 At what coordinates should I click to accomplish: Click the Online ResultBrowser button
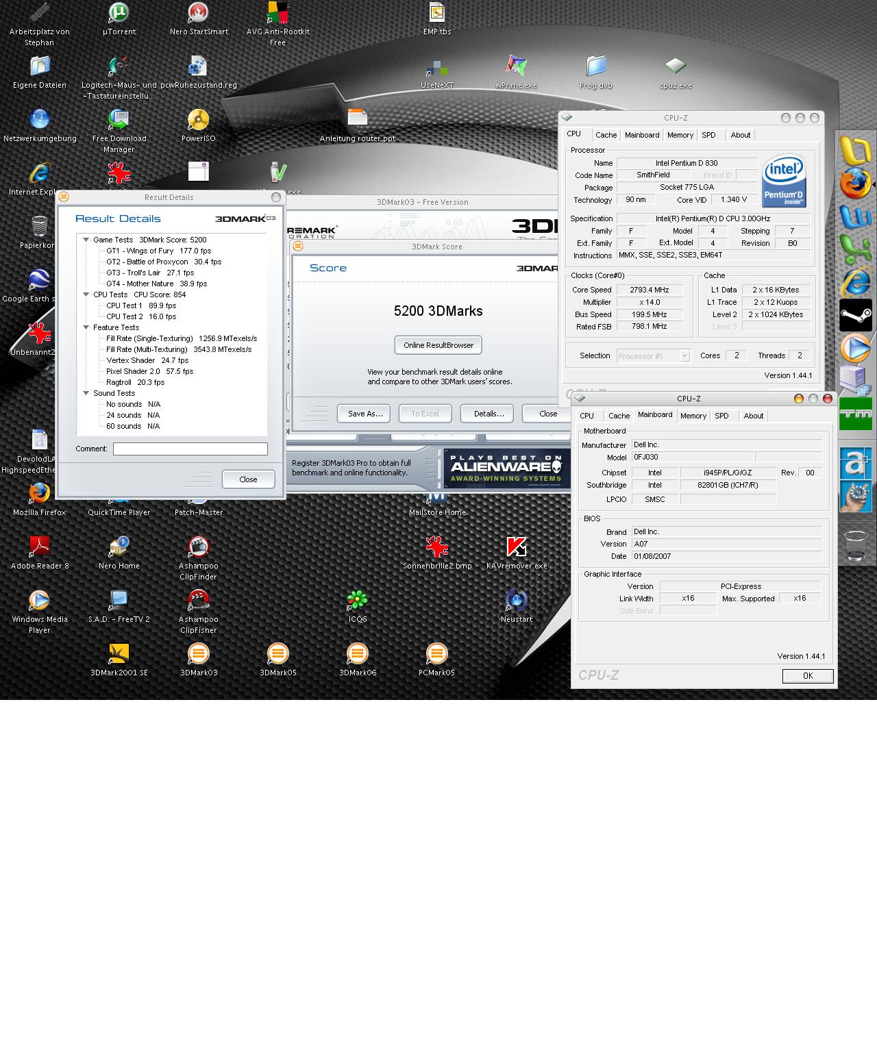coord(438,345)
